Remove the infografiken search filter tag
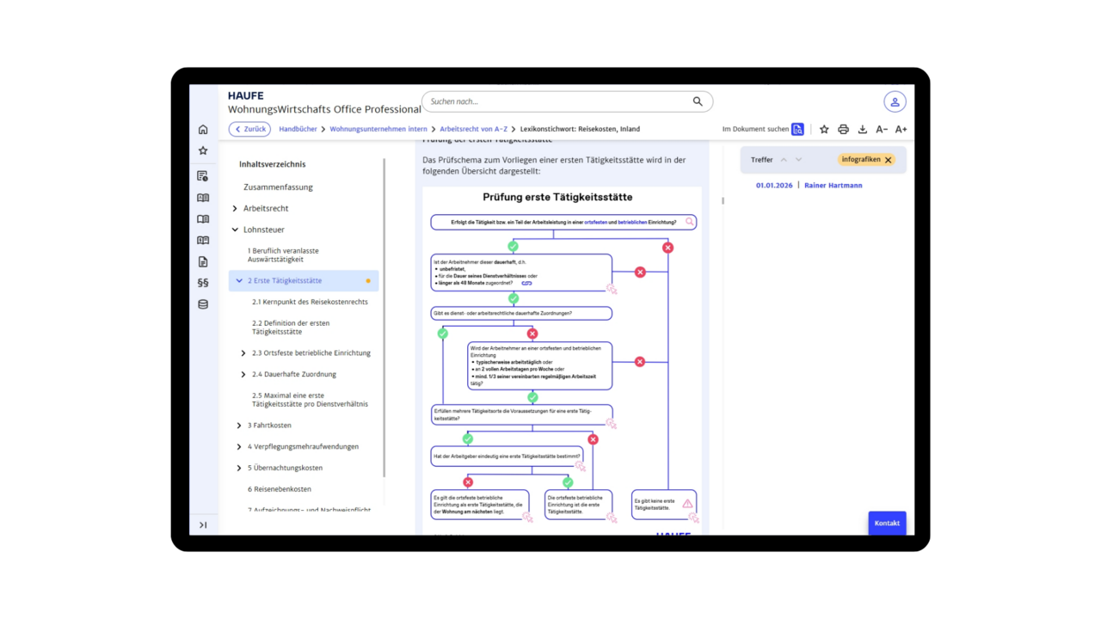Viewport: 1101px width, 619px height. point(889,160)
